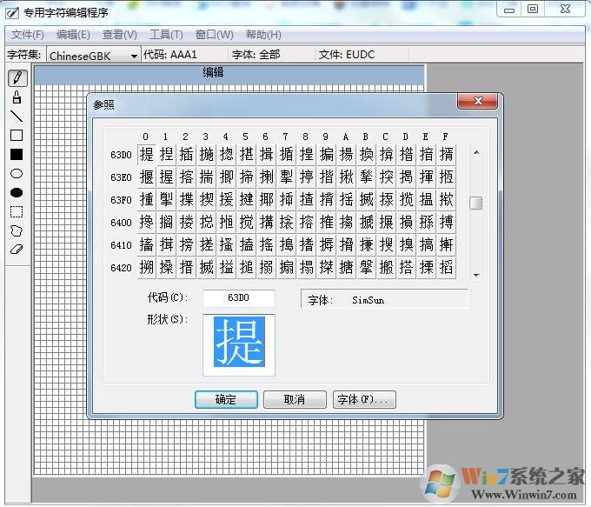591x507 pixels.
Task: Open the 文件(F) menu
Action: pos(27,35)
